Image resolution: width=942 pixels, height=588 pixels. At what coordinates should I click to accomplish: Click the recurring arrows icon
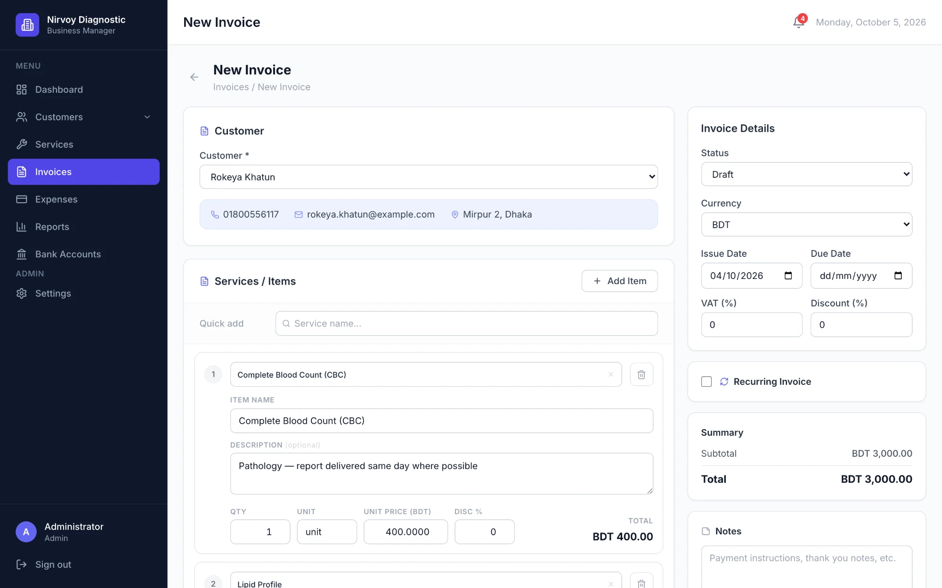(x=724, y=381)
